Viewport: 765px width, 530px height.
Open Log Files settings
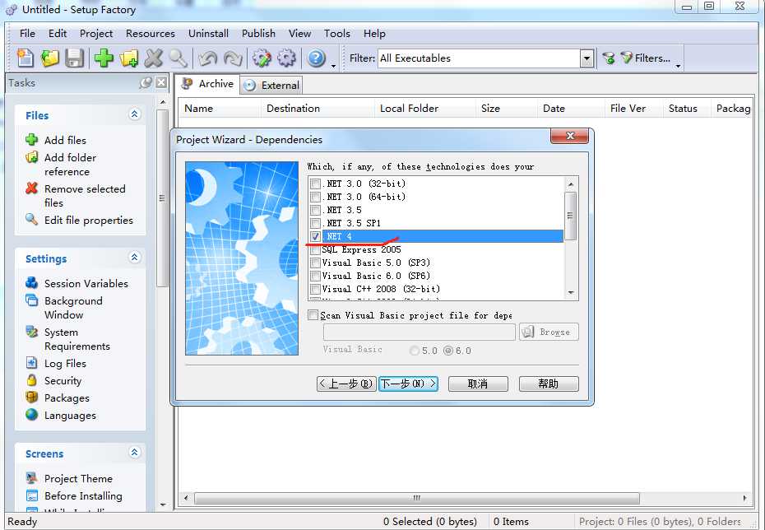(65, 364)
